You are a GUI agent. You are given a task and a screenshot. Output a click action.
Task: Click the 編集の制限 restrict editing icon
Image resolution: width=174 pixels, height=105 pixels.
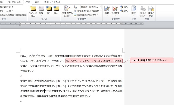[151, 9]
